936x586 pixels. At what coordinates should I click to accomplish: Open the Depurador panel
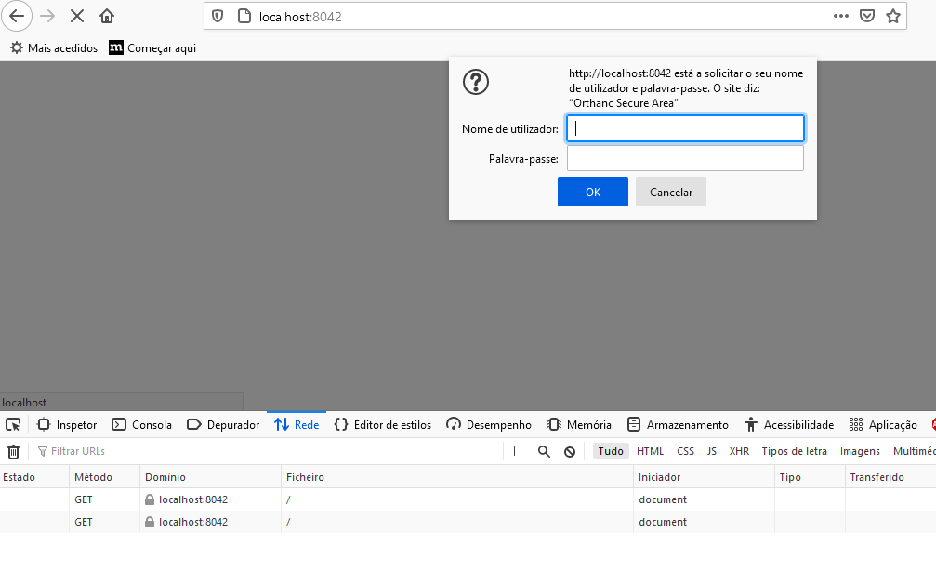222,424
